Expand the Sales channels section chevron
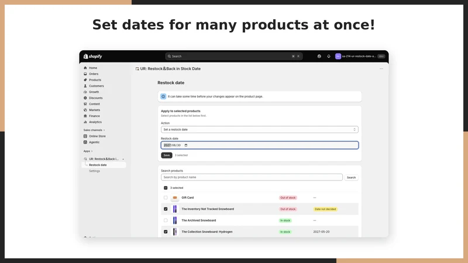Screen dimensions: 468x263 pyautogui.click(x=104, y=130)
